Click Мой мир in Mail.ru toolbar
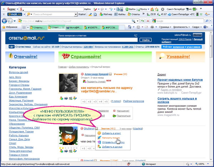The image size is (214, 167). (x=106, y=14)
